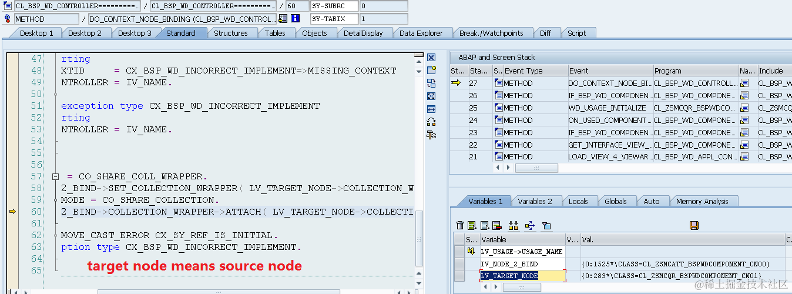The width and height of the screenshot is (792, 294).
Task: Select the WD_USAGE_INITIALIZE stack entry
Action: (x=609, y=108)
